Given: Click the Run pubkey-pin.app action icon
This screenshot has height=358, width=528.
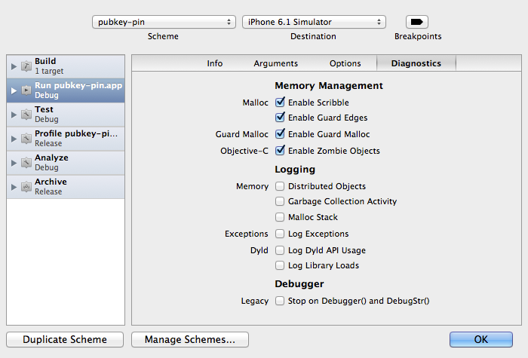Looking at the screenshot, I should pyautogui.click(x=26, y=90).
